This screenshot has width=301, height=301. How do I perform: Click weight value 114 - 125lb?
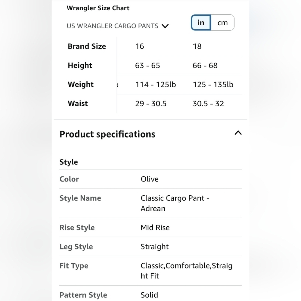coord(156,85)
